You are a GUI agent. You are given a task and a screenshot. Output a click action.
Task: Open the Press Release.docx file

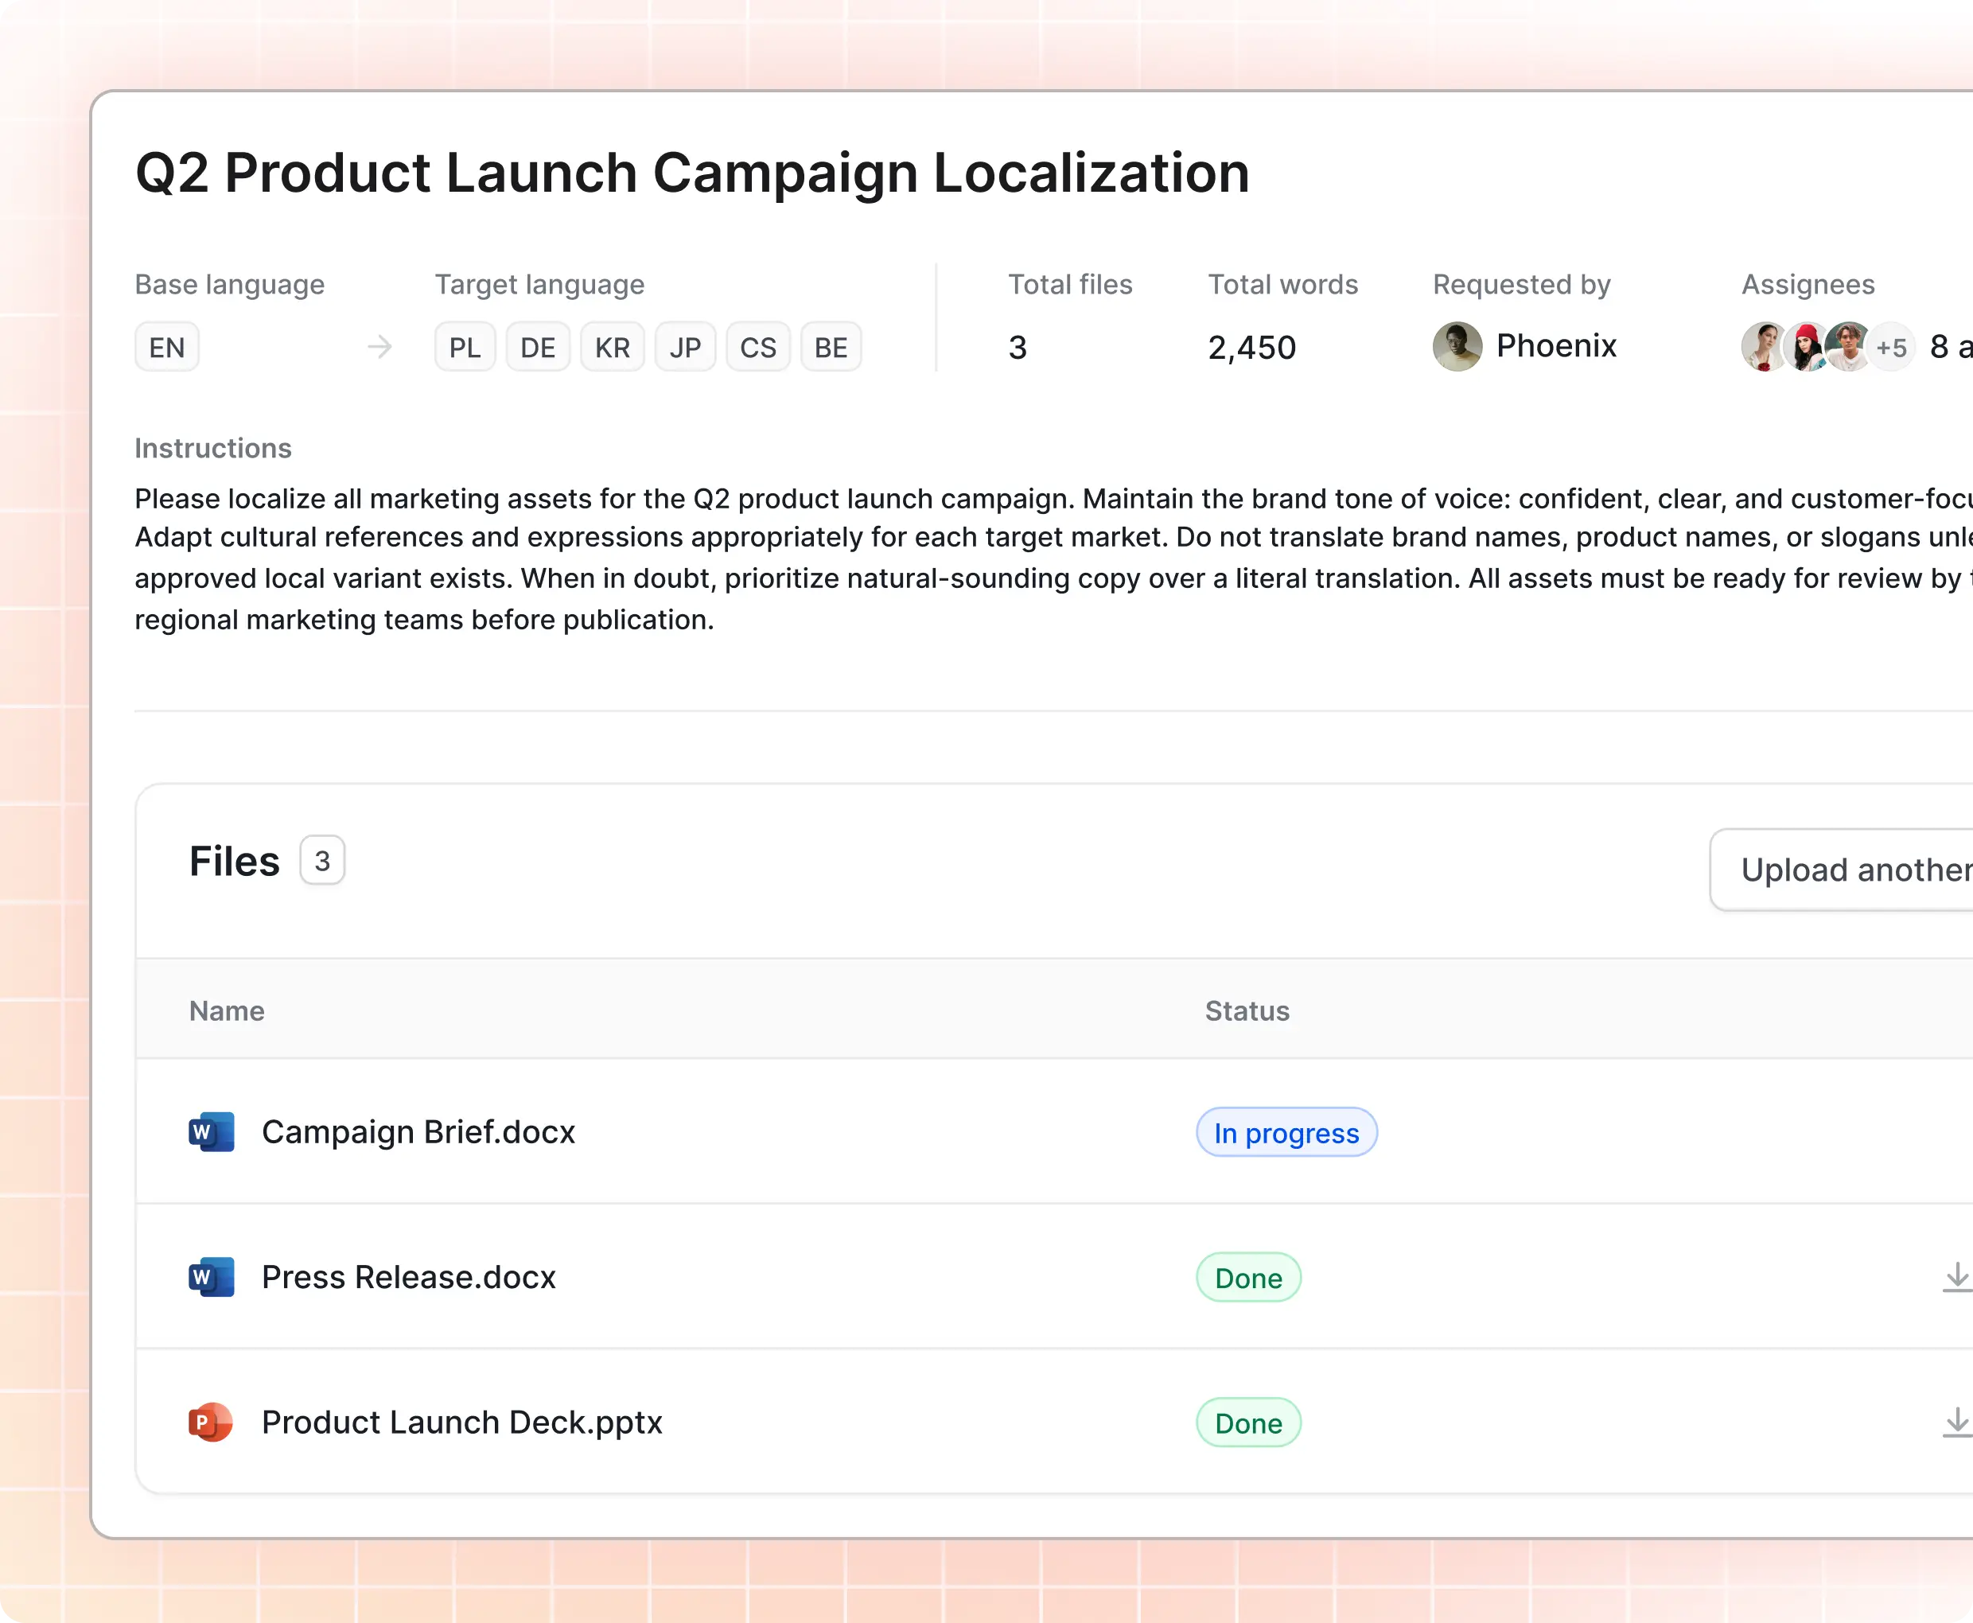pyautogui.click(x=408, y=1277)
